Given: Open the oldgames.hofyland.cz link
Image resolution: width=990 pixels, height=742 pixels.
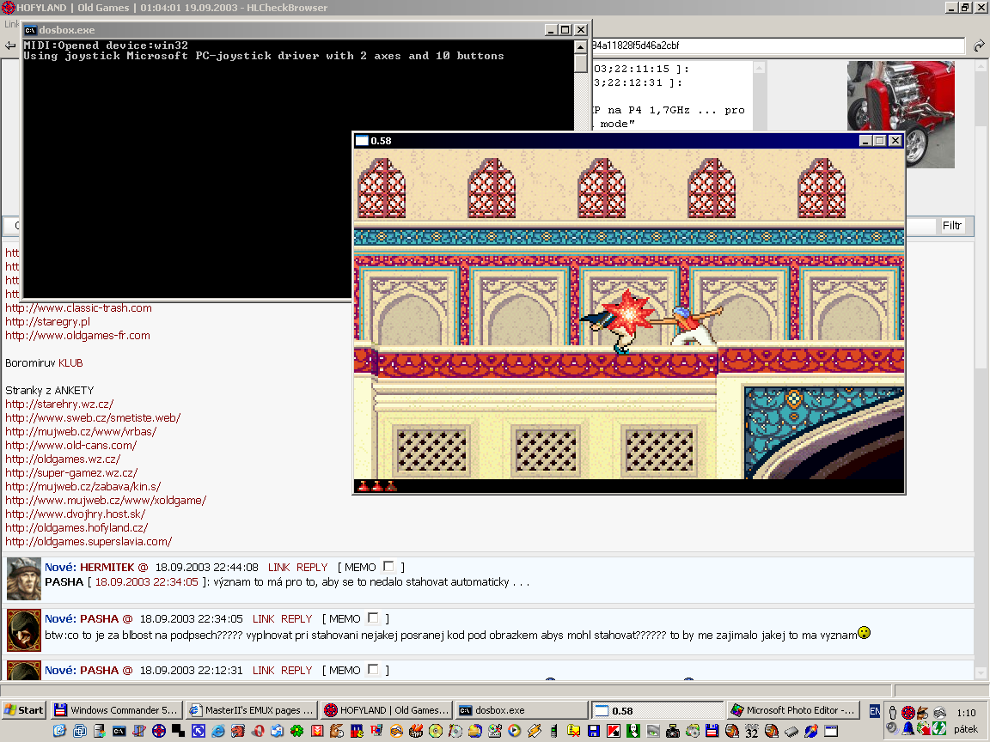Looking at the screenshot, I should click(76, 529).
